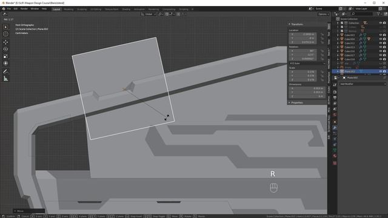
Task: Open the Scene properties tab icon
Action: (x=335, y=109)
